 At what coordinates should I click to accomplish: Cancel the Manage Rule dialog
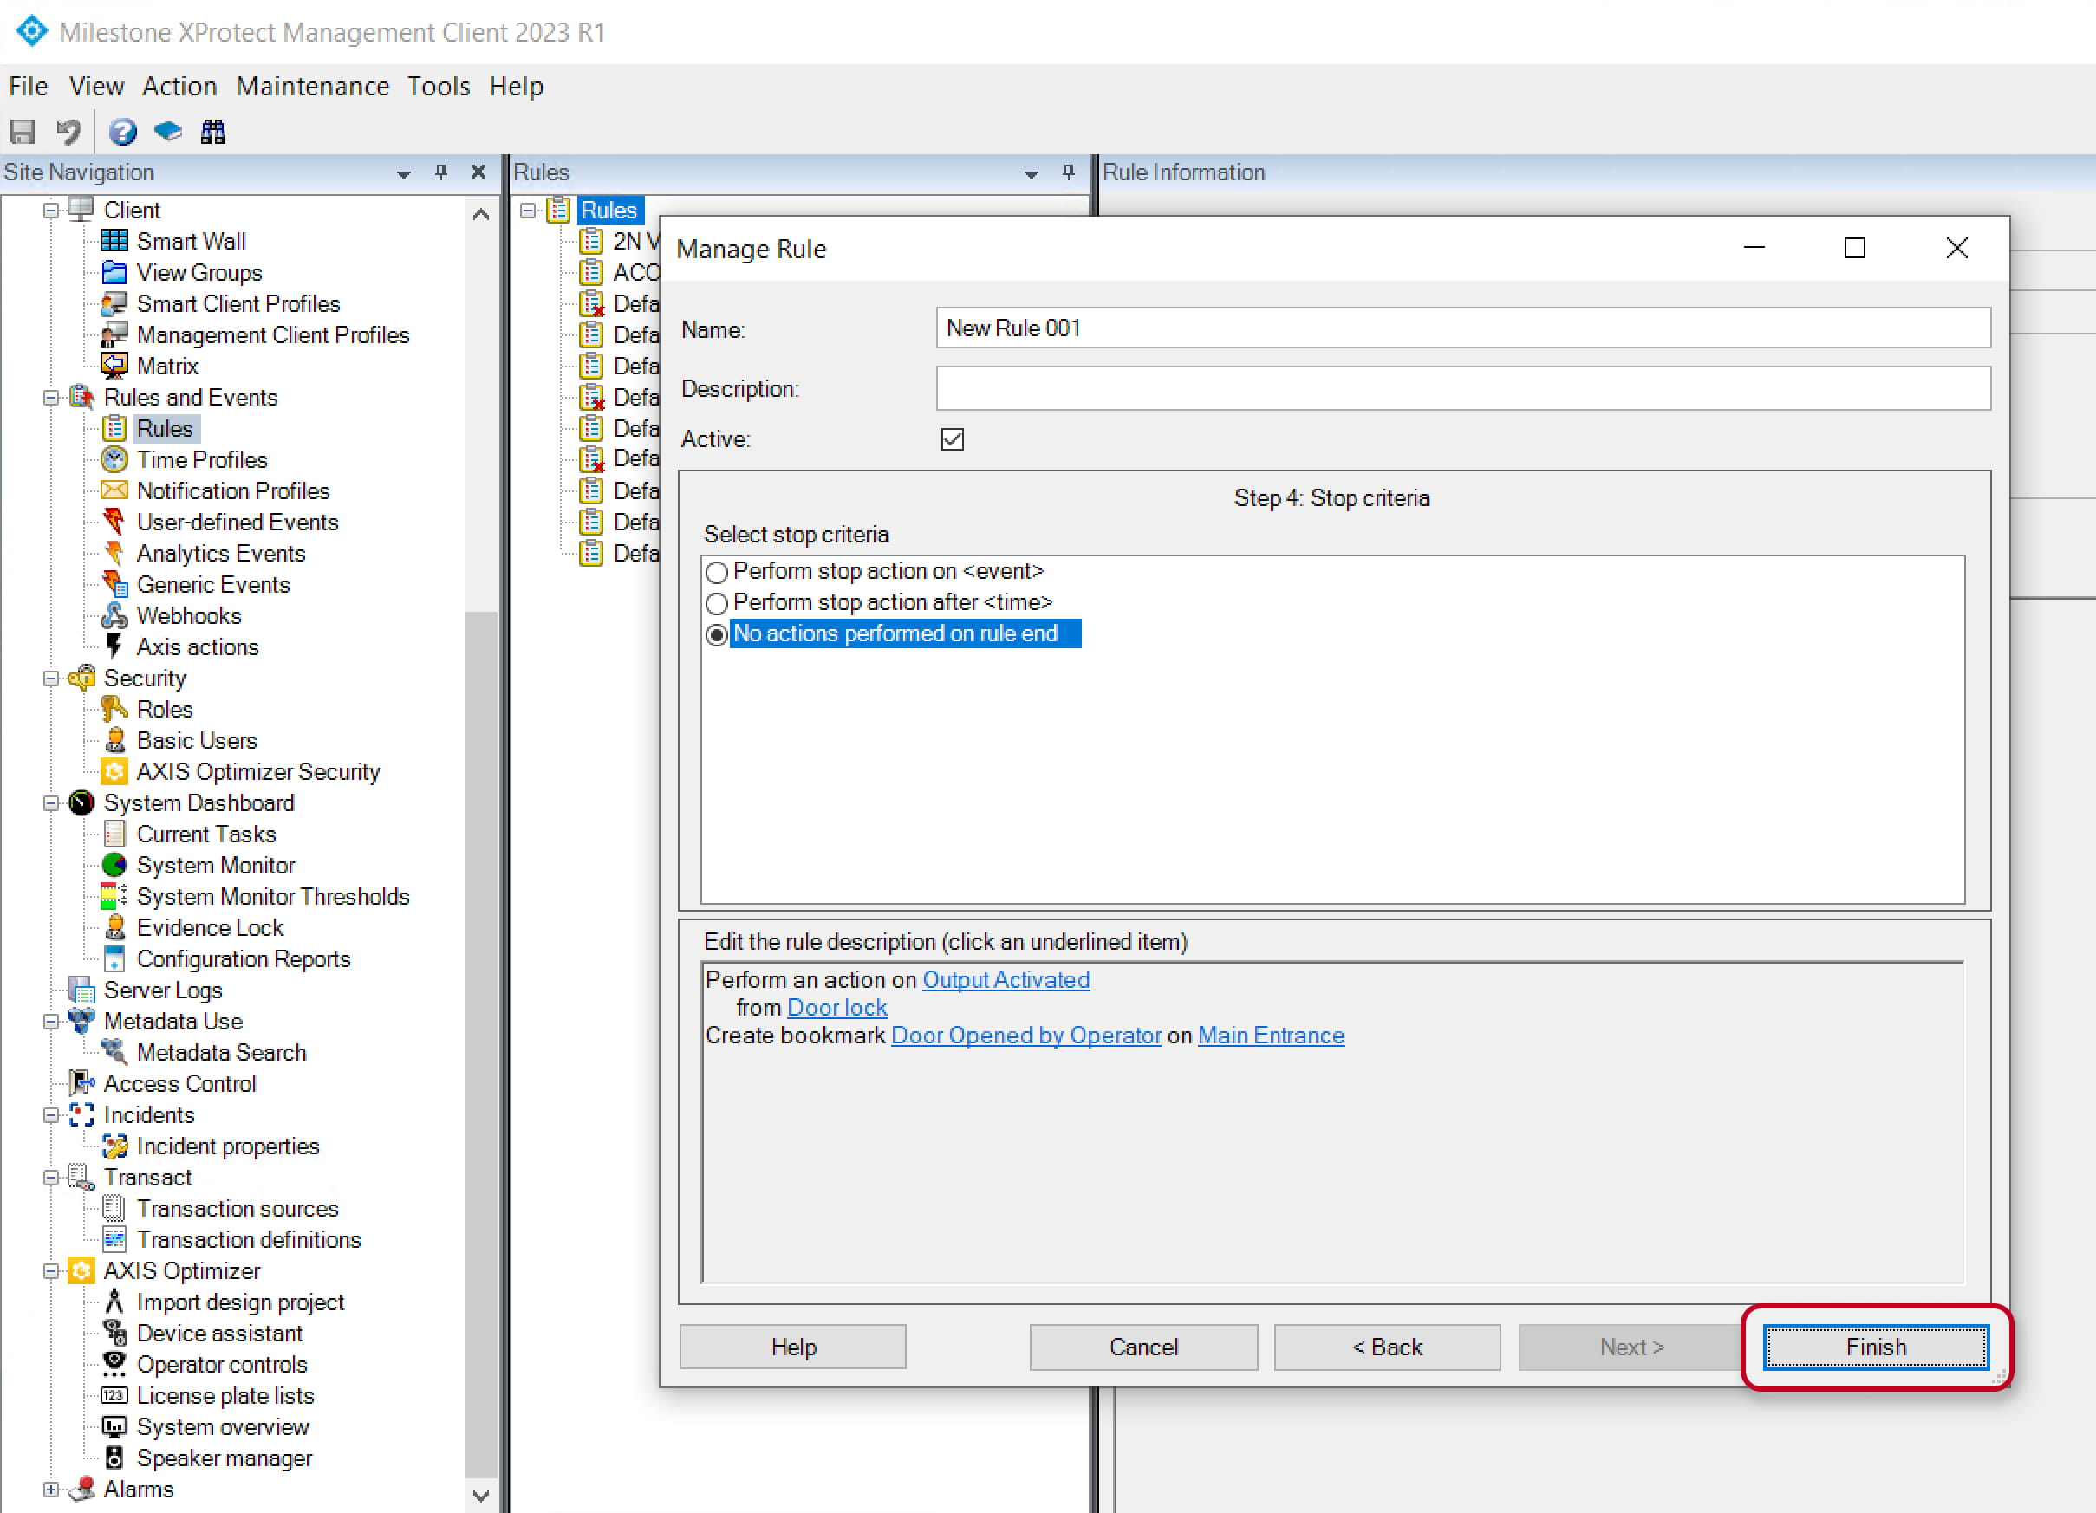[1143, 1347]
